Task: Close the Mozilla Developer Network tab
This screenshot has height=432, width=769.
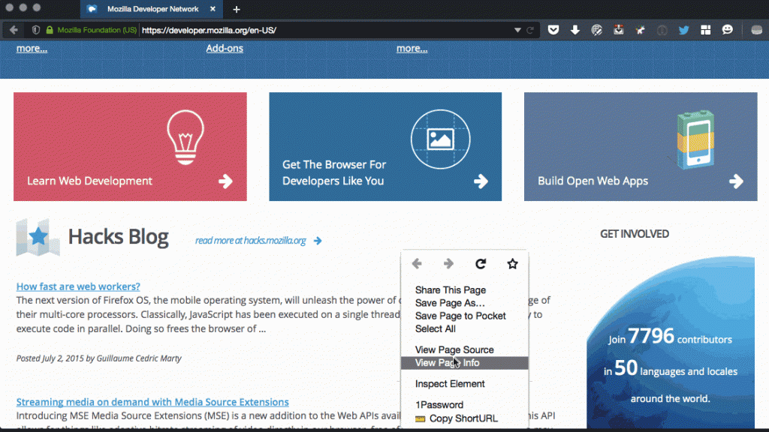Action: click(213, 9)
